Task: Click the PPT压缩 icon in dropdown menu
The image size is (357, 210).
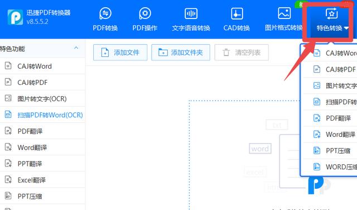Action: coord(317,150)
